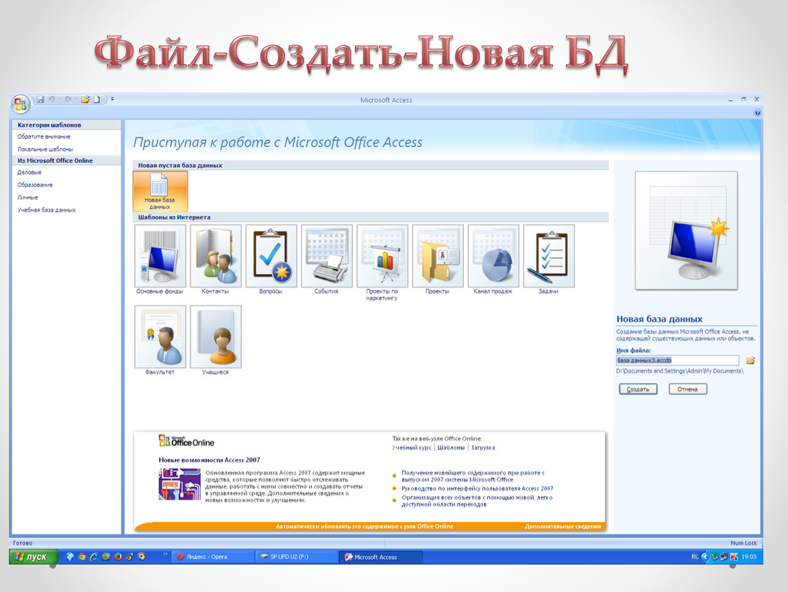Select 'Деловые' online category
Screen dimensions: 788x592
(x=29, y=173)
